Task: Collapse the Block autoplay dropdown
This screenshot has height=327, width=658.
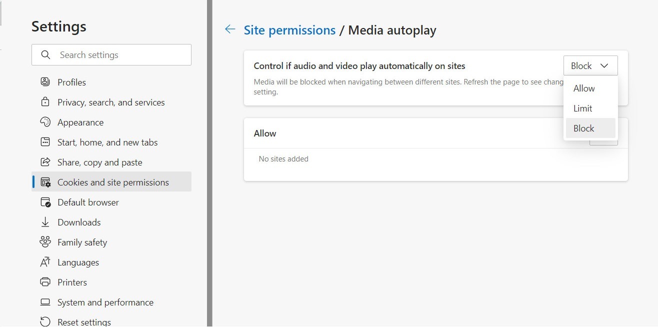Action: coord(590,66)
